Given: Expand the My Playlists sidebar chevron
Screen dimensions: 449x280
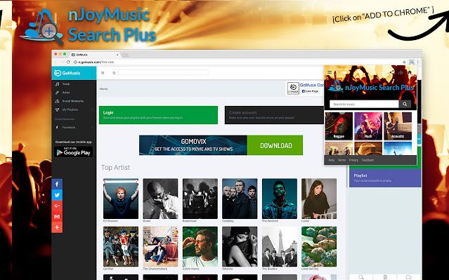Looking at the screenshot, I should click(x=92, y=110).
